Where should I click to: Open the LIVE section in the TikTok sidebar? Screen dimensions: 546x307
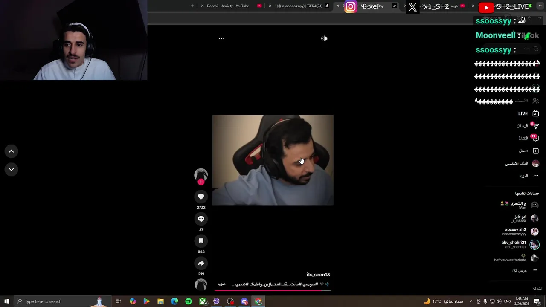pos(529,113)
